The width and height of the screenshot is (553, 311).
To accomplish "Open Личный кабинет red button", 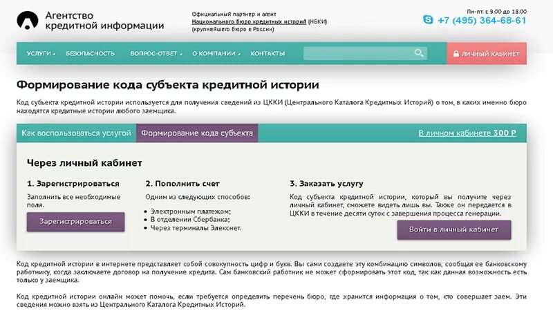I will (487, 54).
